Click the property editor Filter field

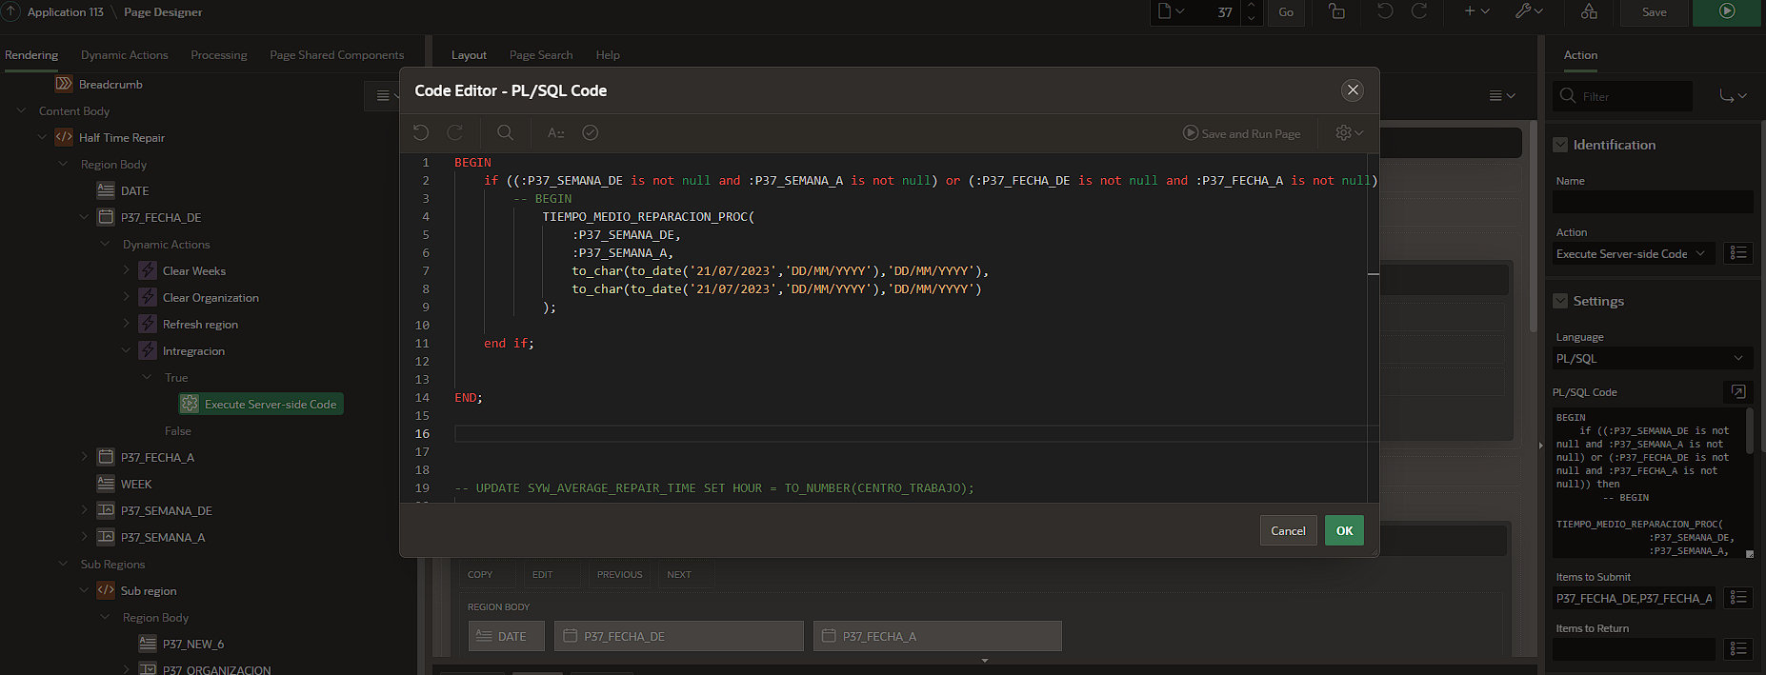(x=1623, y=96)
